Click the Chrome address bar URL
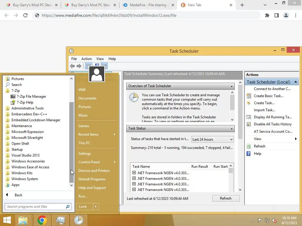 (109, 15)
